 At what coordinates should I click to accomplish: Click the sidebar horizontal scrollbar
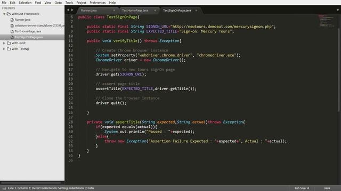tap(31, 183)
